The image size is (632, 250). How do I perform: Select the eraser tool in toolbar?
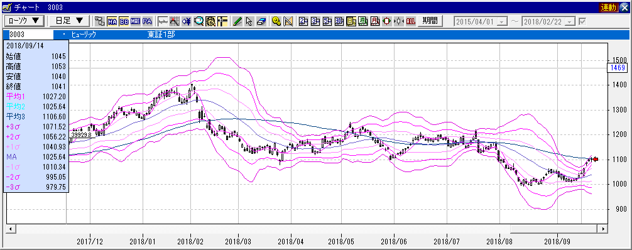pos(261,21)
